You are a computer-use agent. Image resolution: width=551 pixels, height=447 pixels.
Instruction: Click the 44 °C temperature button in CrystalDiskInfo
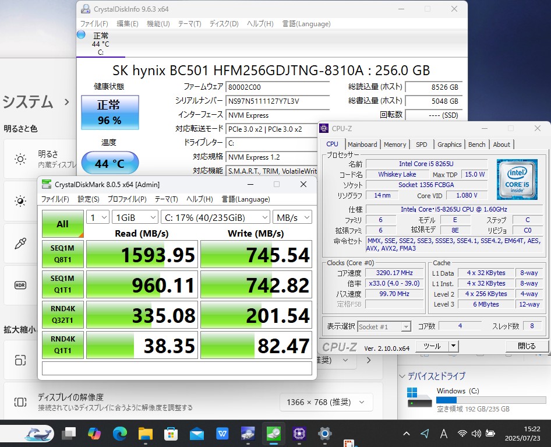(110, 163)
